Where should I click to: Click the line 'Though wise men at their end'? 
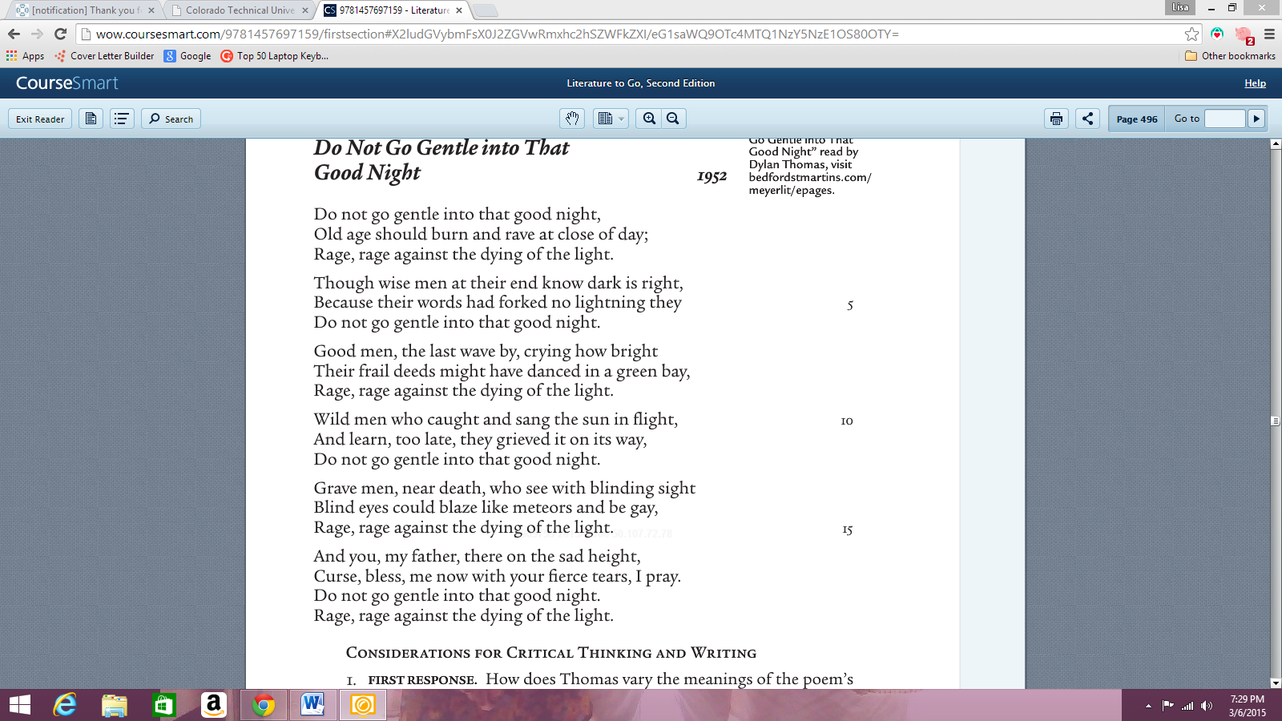point(498,283)
